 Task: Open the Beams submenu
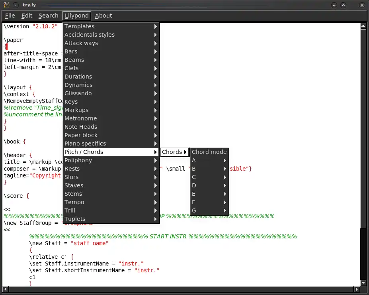coord(111,60)
